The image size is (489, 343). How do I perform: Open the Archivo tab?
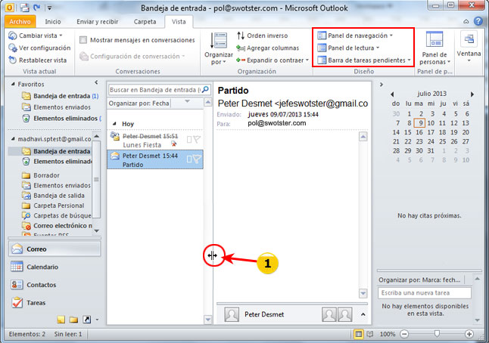[20, 22]
